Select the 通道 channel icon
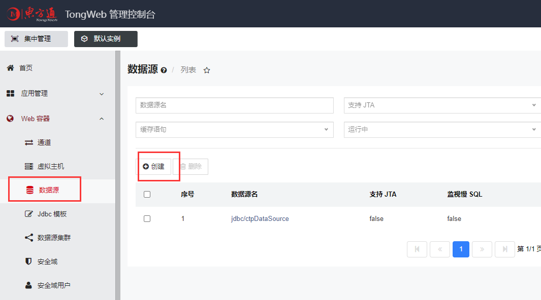The height and width of the screenshot is (300, 541). [x=29, y=142]
